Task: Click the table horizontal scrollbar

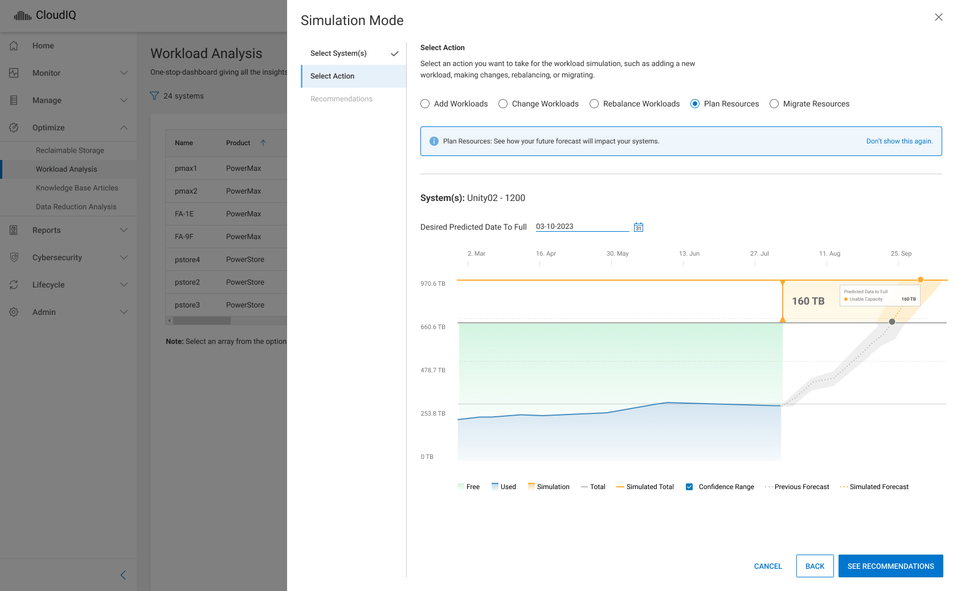Action: [202, 321]
